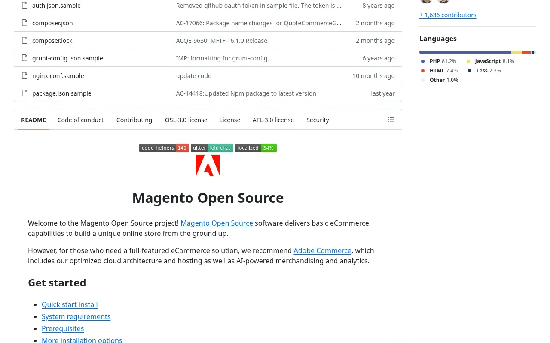Click the file icon beside grunt-config.json.sample

pos(24,58)
